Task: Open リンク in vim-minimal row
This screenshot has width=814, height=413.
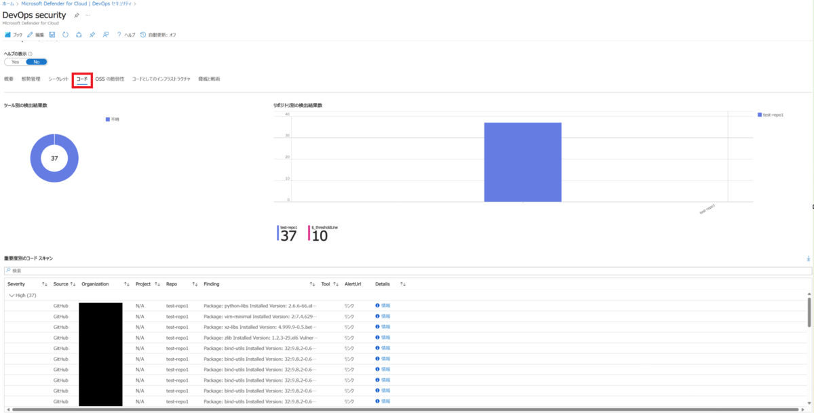Action: coord(349,316)
